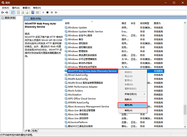Expand the 所有任务(K) submenu arrow
The image size is (187, 137).
[x=144, y=94]
